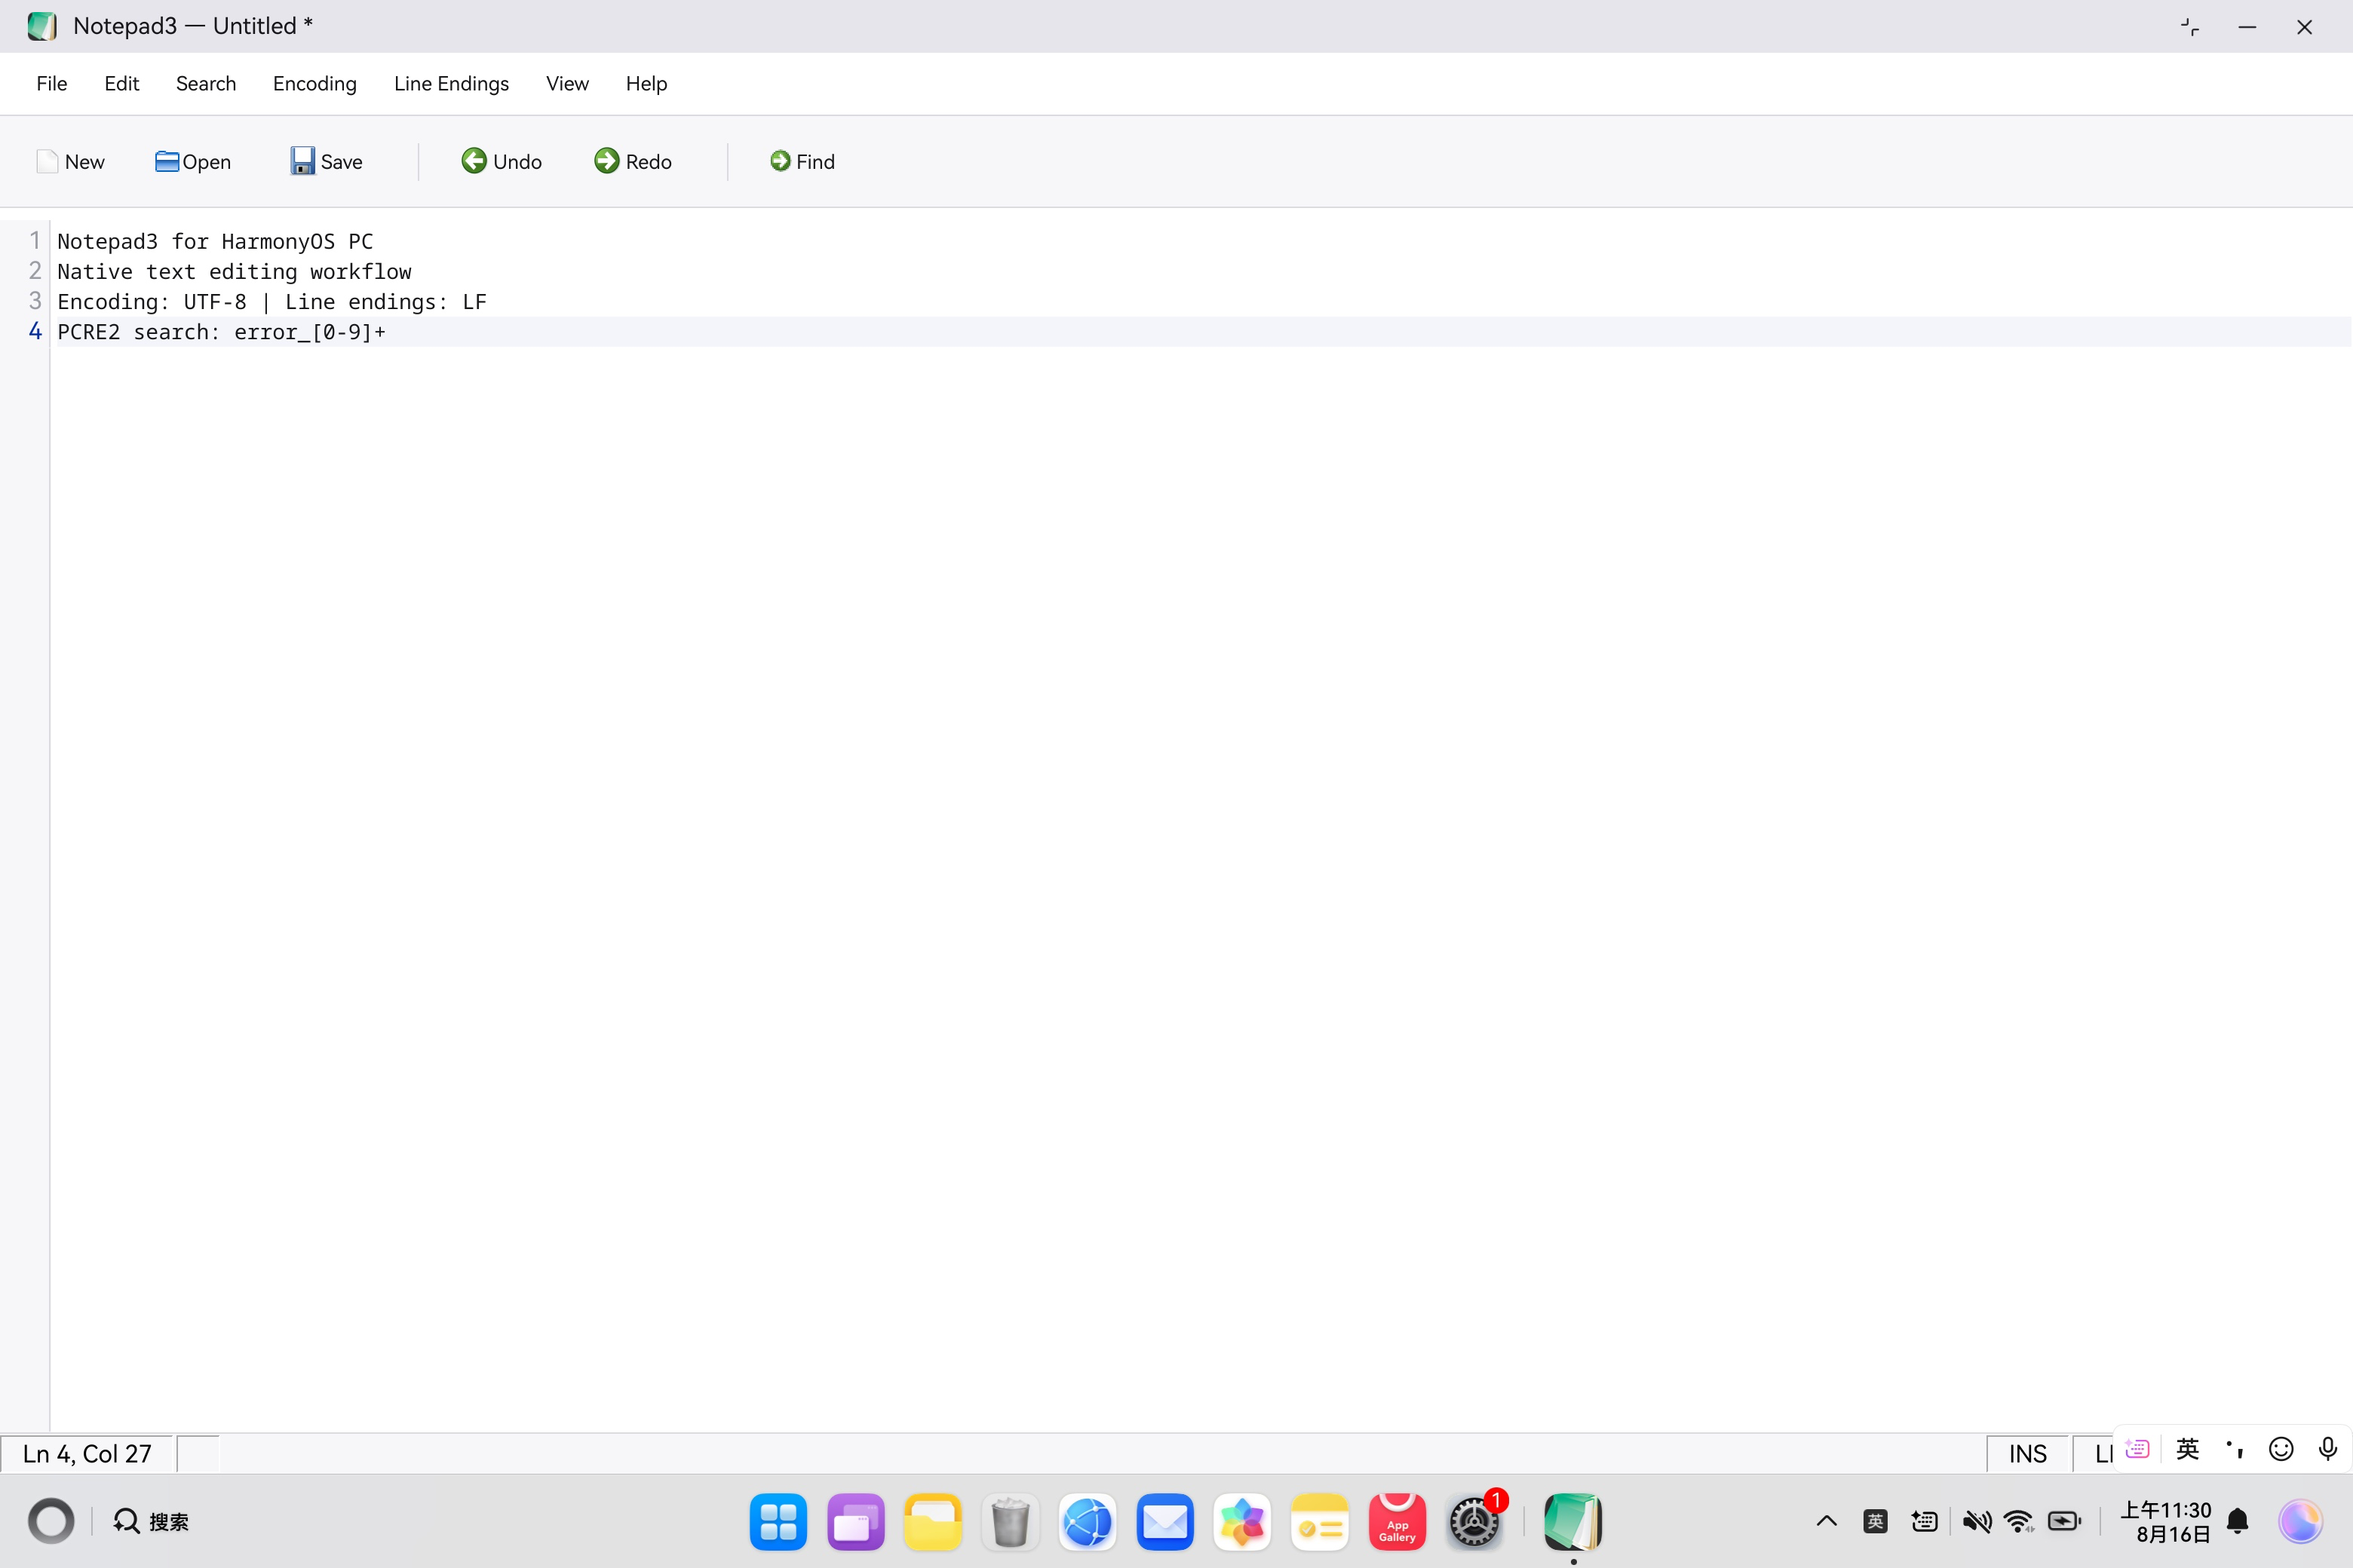Open the purple multi-window dock icon

coord(855,1522)
